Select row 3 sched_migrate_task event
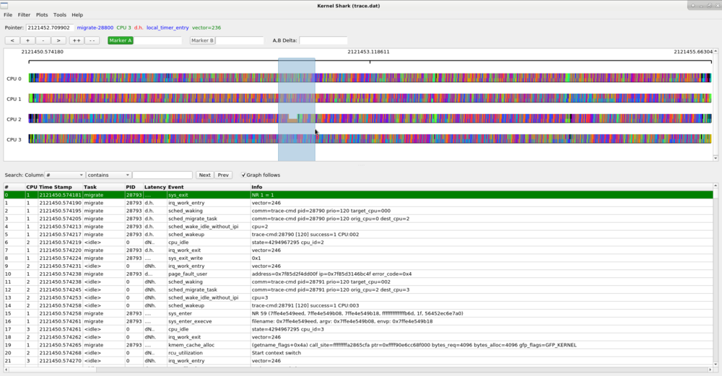The image size is (722, 376). (x=358, y=219)
